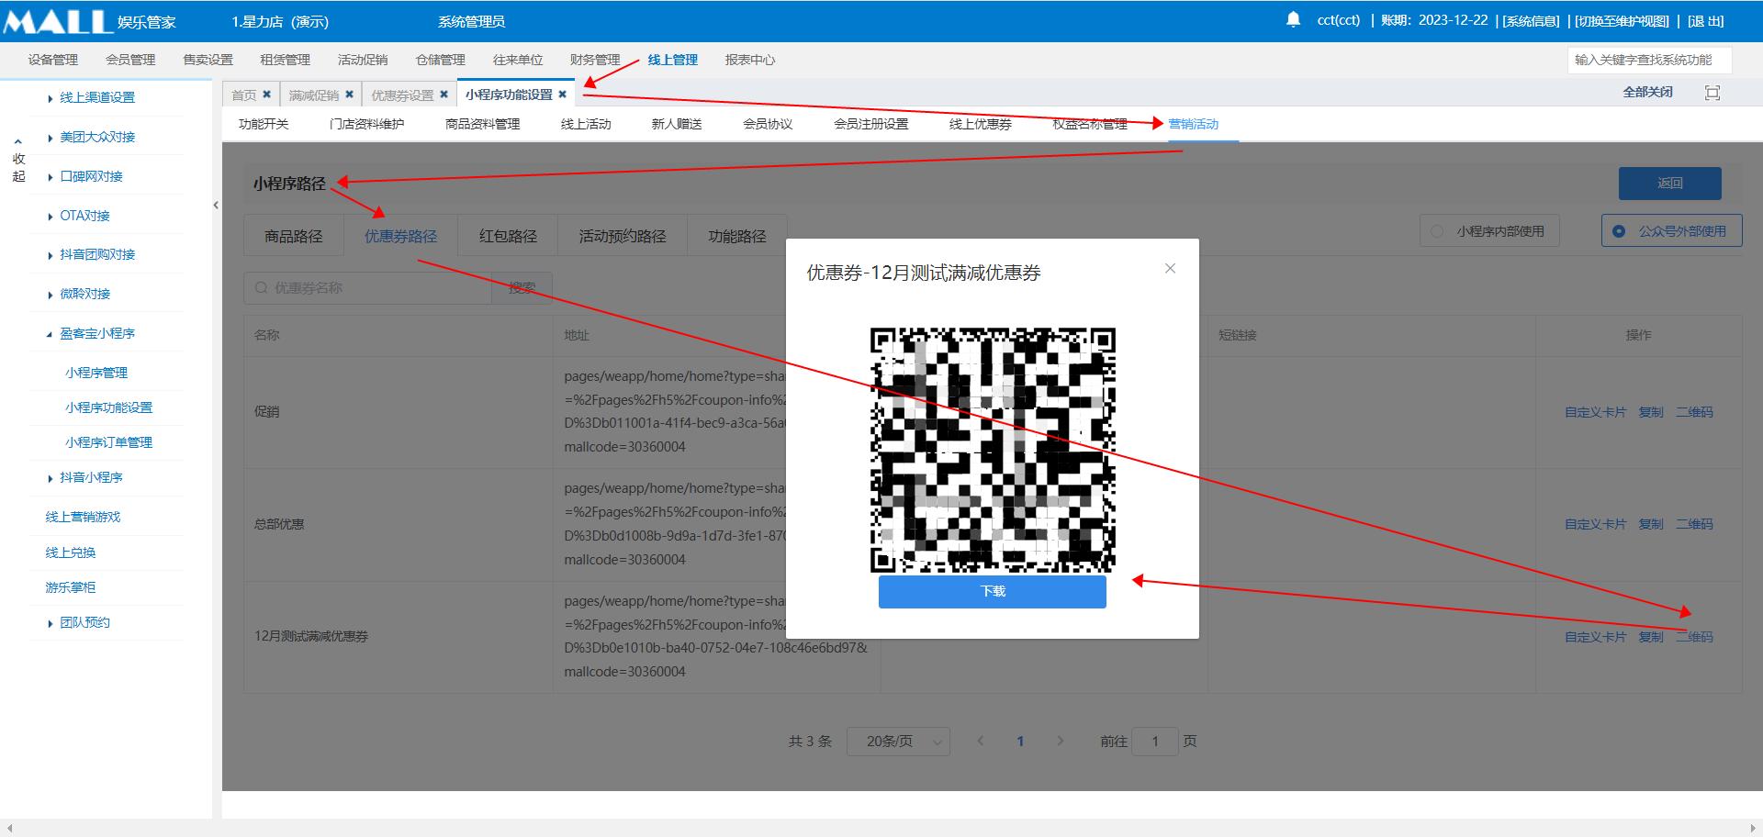1763x837 pixels.
Task: Click 退出 logout link
Action: (1706, 20)
